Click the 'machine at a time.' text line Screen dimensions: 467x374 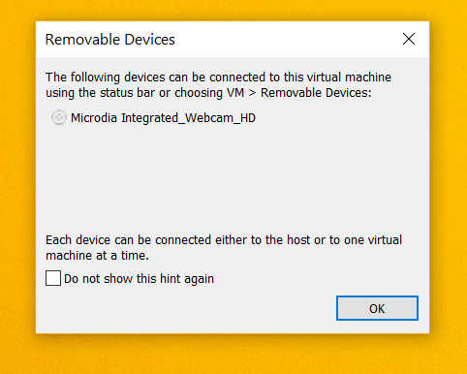(97, 256)
